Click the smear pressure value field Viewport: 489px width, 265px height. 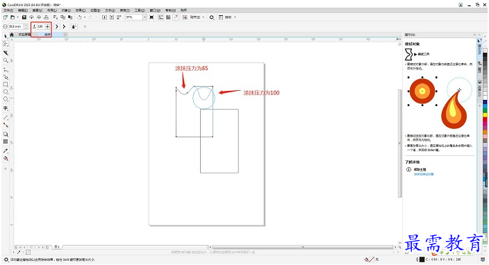click(40, 27)
